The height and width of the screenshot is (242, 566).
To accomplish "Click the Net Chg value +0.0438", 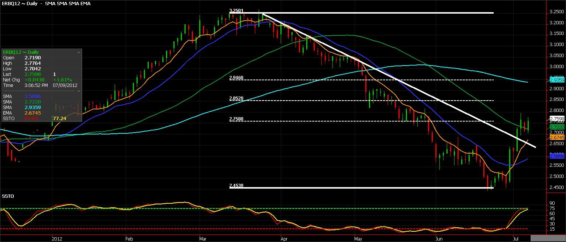I will (x=34, y=80).
